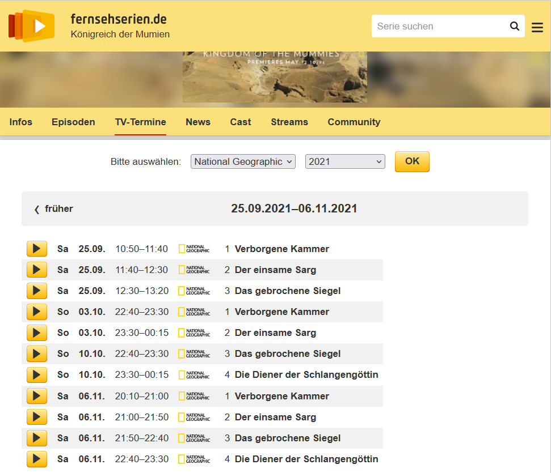Viewport: 551px width, 473px height.
Task: Play So 03.10. 22:40 Verborgene Kammer entry
Action: pos(37,312)
